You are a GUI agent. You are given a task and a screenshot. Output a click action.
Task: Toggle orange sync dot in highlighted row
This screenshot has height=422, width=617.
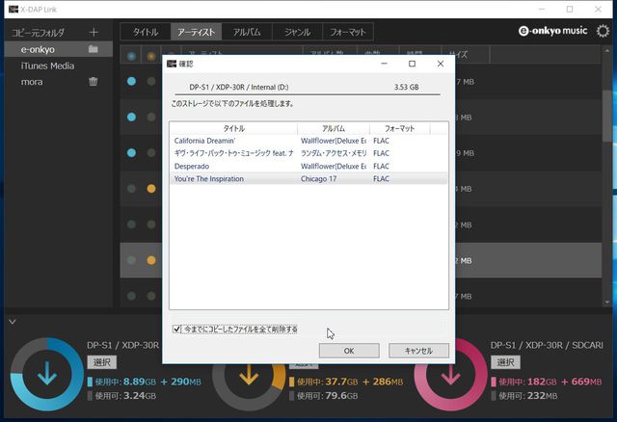coord(151,260)
